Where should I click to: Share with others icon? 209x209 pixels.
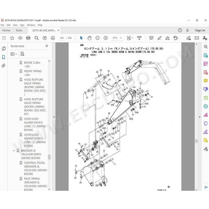point(205,38)
